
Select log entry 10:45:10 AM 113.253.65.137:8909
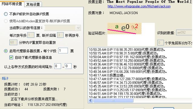coord(128,90)
